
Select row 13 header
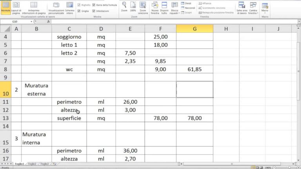(x=5, y=118)
